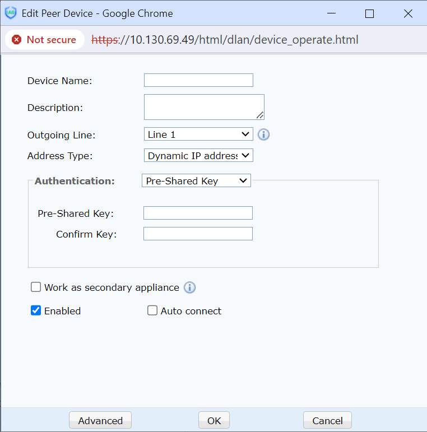Screen dimensions: 427x432
Task: Maximize the Edit Peer Device window
Action: pos(369,13)
